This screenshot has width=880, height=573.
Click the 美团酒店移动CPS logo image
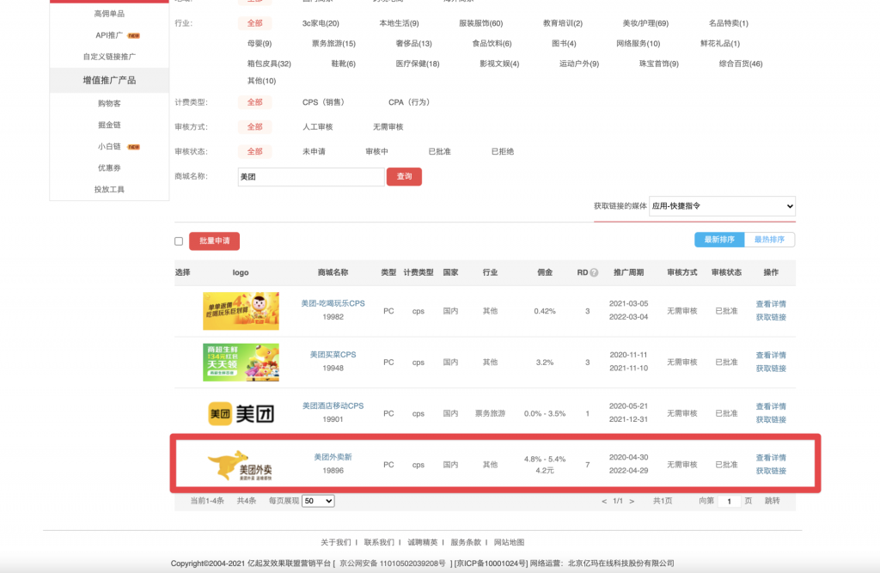point(241,413)
